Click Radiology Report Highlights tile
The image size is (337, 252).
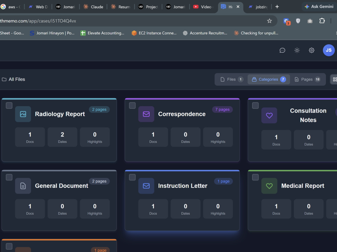95,137
